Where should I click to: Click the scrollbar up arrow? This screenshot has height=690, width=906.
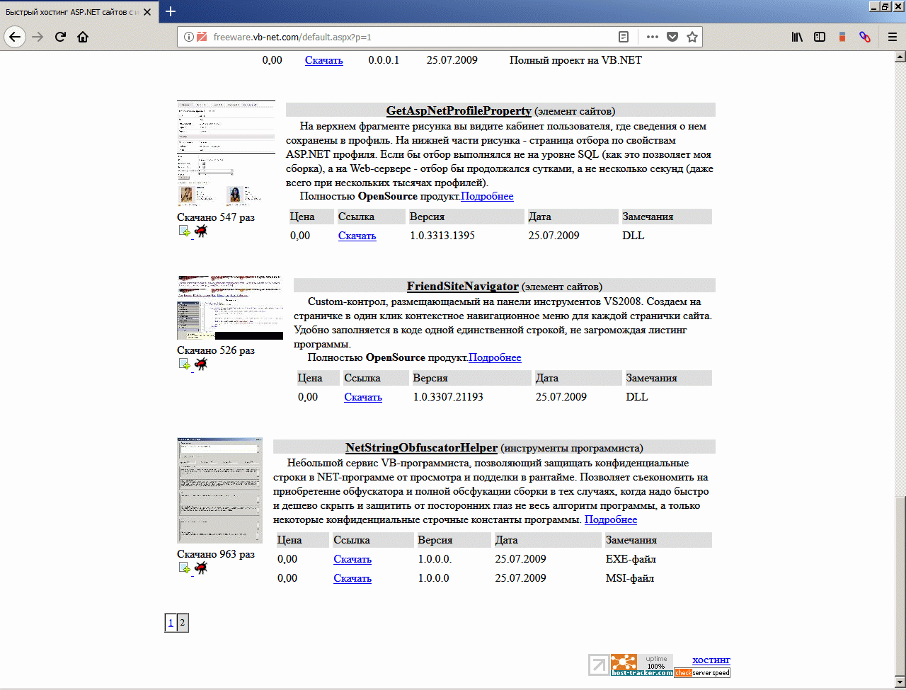coord(900,56)
